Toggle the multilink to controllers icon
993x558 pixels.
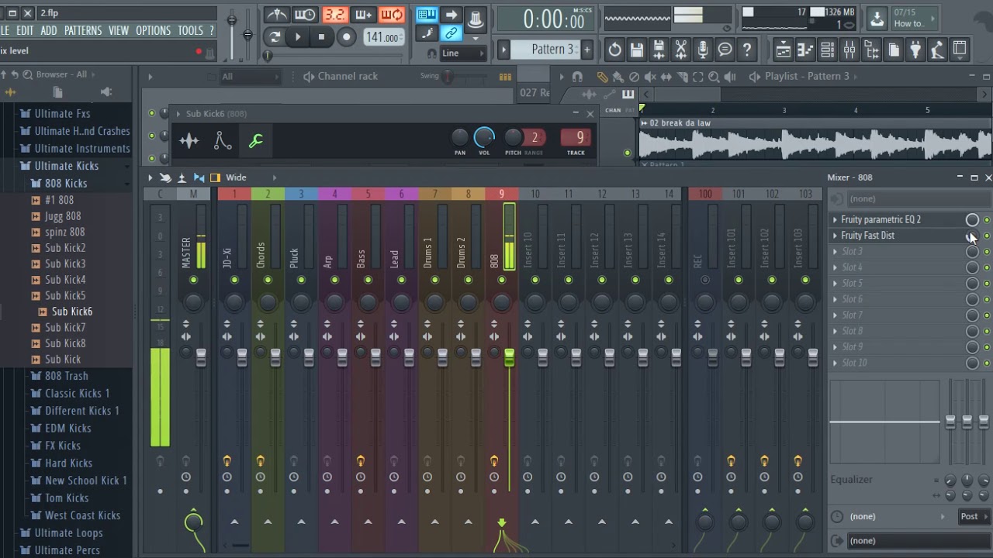coord(451,33)
